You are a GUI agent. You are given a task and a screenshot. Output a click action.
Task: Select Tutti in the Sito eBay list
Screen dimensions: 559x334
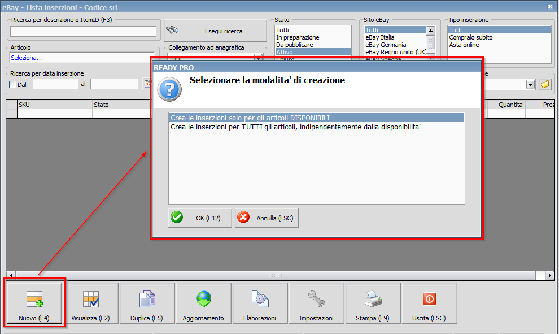point(395,30)
